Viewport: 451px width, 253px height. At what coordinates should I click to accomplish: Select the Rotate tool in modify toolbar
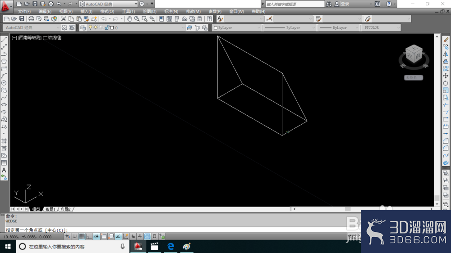tap(446, 83)
